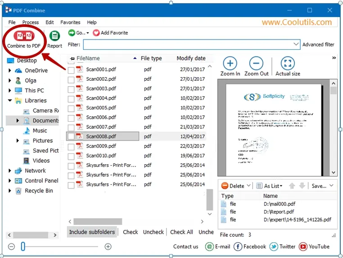Image resolution: width=343 pixels, height=258 pixels.
Task: Click the Zoom Out preview button
Action: click(256, 63)
